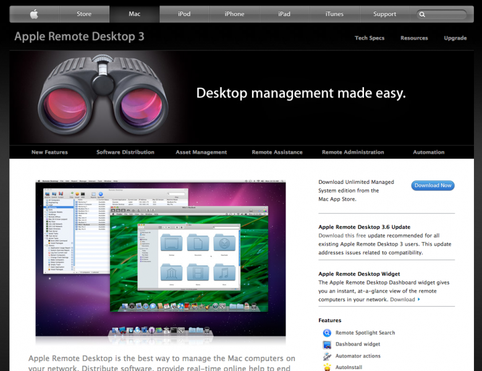Click the Documents folder icon in screenshot
The width and height of the screenshot is (482, 371).
click(198, 243)
